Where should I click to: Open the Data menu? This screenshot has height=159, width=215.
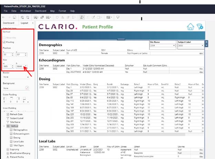coord(14,11)
